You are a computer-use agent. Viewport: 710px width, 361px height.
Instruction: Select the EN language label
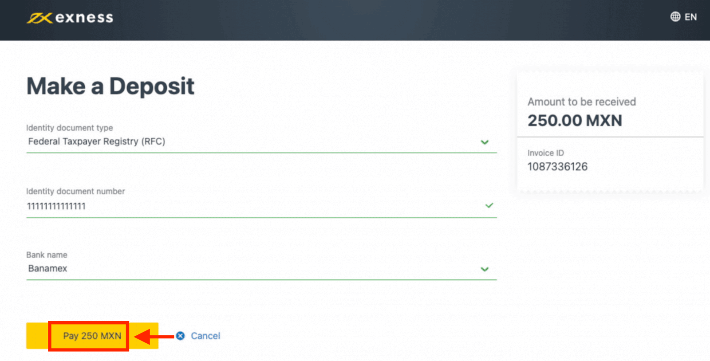pyautogui.click(x=690, y=17)
